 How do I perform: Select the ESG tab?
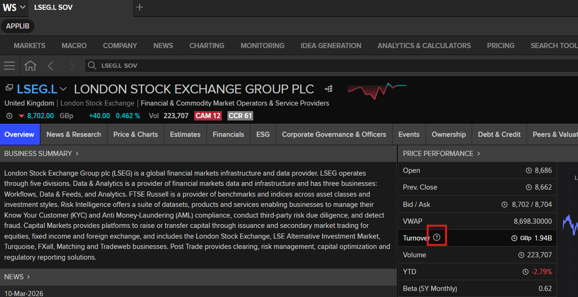coord(263,134)
